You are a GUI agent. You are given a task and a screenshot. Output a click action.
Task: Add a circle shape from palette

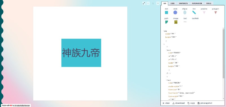175,11
